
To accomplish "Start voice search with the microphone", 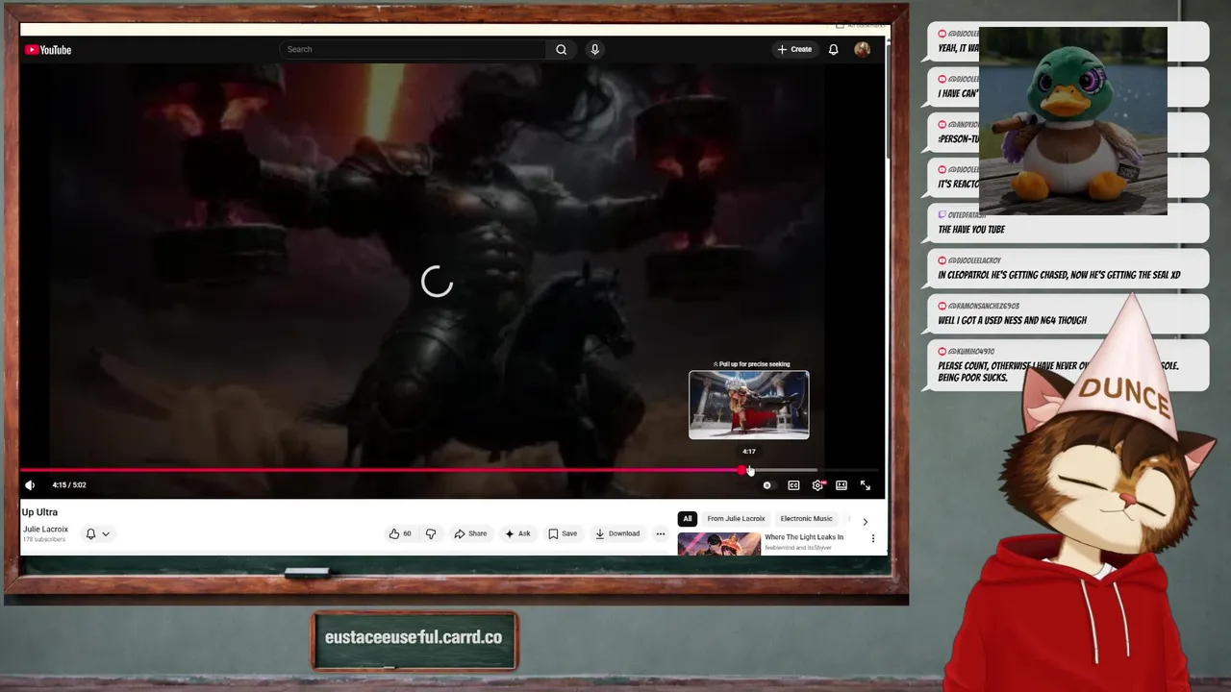I will [x=594, y=50].
